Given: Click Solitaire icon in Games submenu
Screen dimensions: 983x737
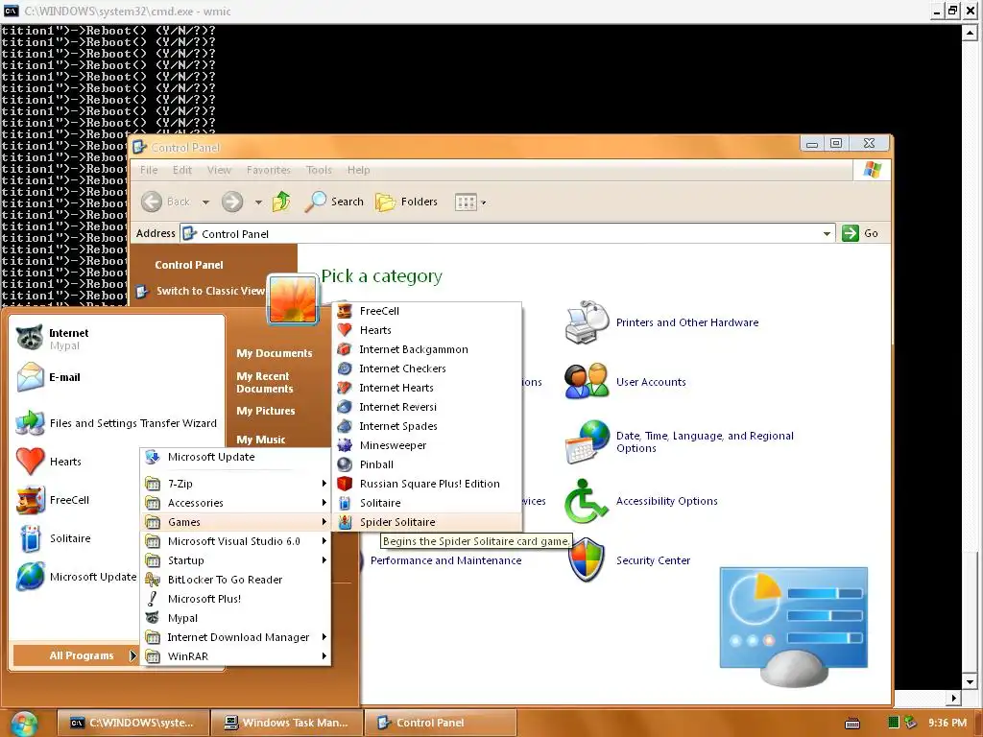Looking at the screenshot, I should click(x=345, y=503).
